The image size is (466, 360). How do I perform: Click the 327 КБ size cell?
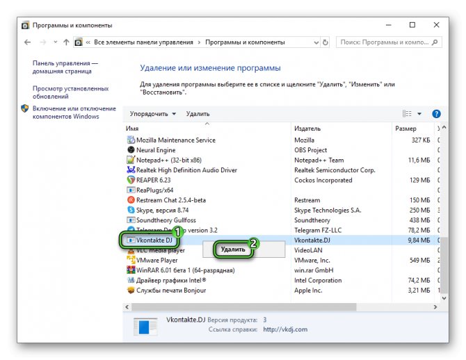coord(421,140)
